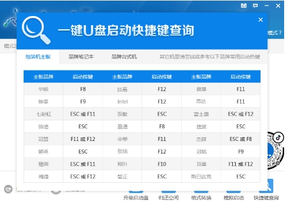
Task: Select the 富士康 brand cell
Action: click(201, 114)
